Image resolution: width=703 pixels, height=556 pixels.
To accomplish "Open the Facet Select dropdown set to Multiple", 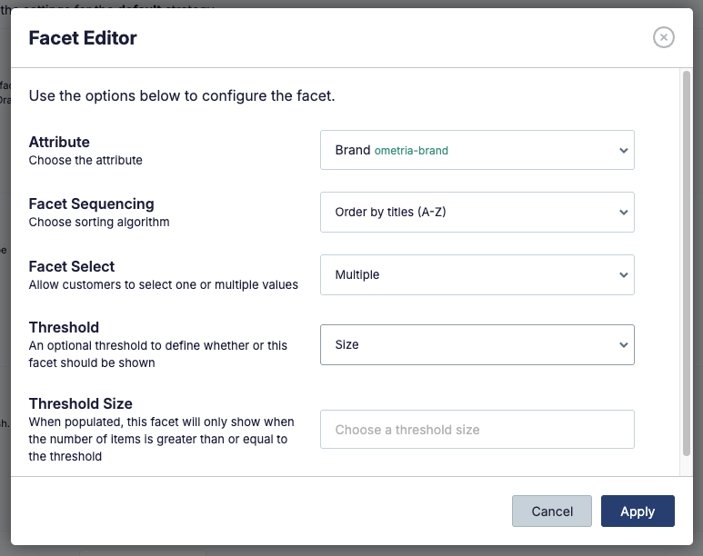I will pos(477,274).
